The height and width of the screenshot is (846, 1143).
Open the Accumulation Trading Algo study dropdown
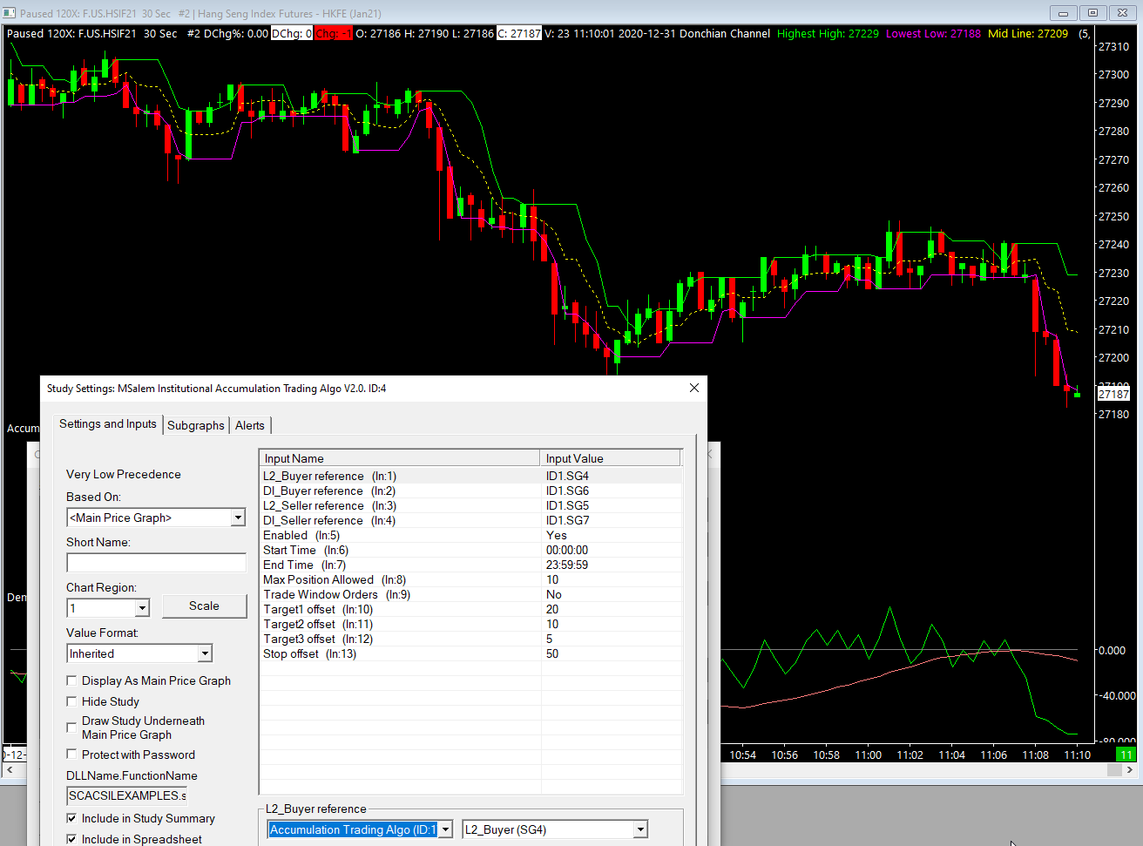(445, 829)
